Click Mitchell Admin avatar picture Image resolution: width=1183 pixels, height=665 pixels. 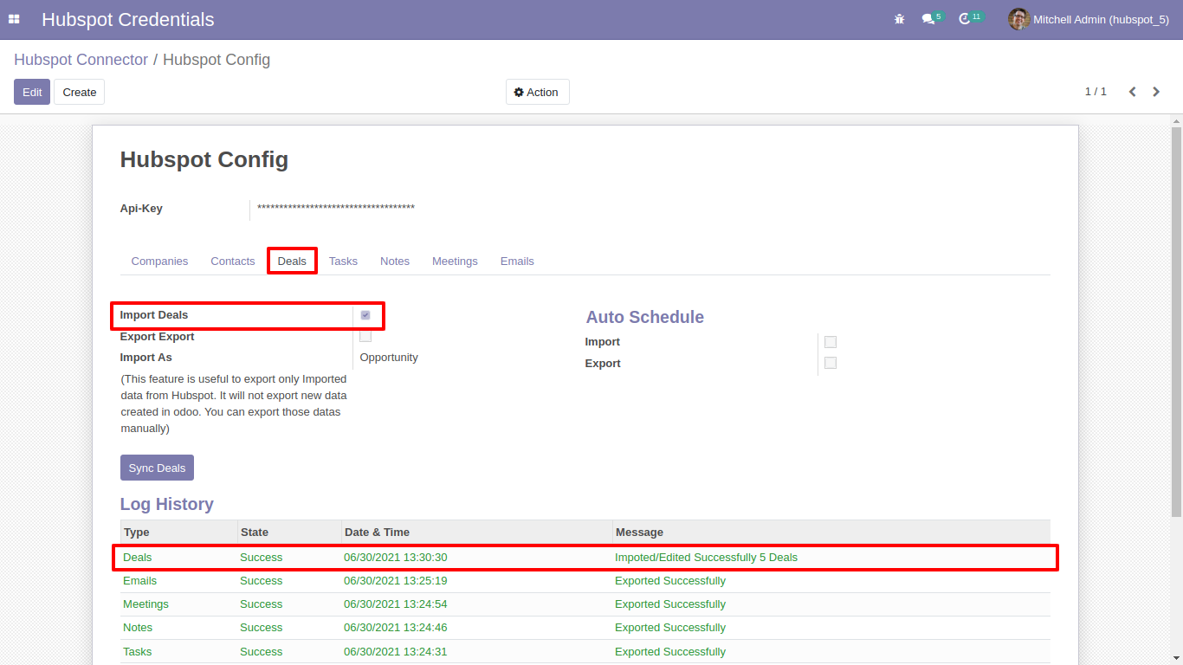pyautogui.click(x=1018, y=19)
